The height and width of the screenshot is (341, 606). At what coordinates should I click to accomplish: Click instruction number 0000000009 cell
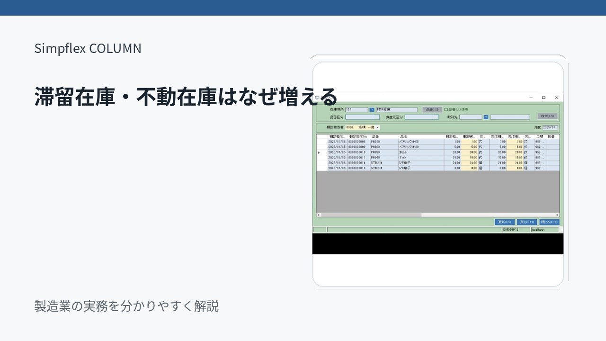click(x=358, y=147)
